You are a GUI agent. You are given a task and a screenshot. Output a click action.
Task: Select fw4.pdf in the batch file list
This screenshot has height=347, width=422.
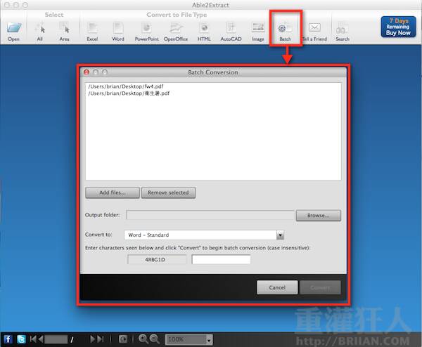point(126,86)
